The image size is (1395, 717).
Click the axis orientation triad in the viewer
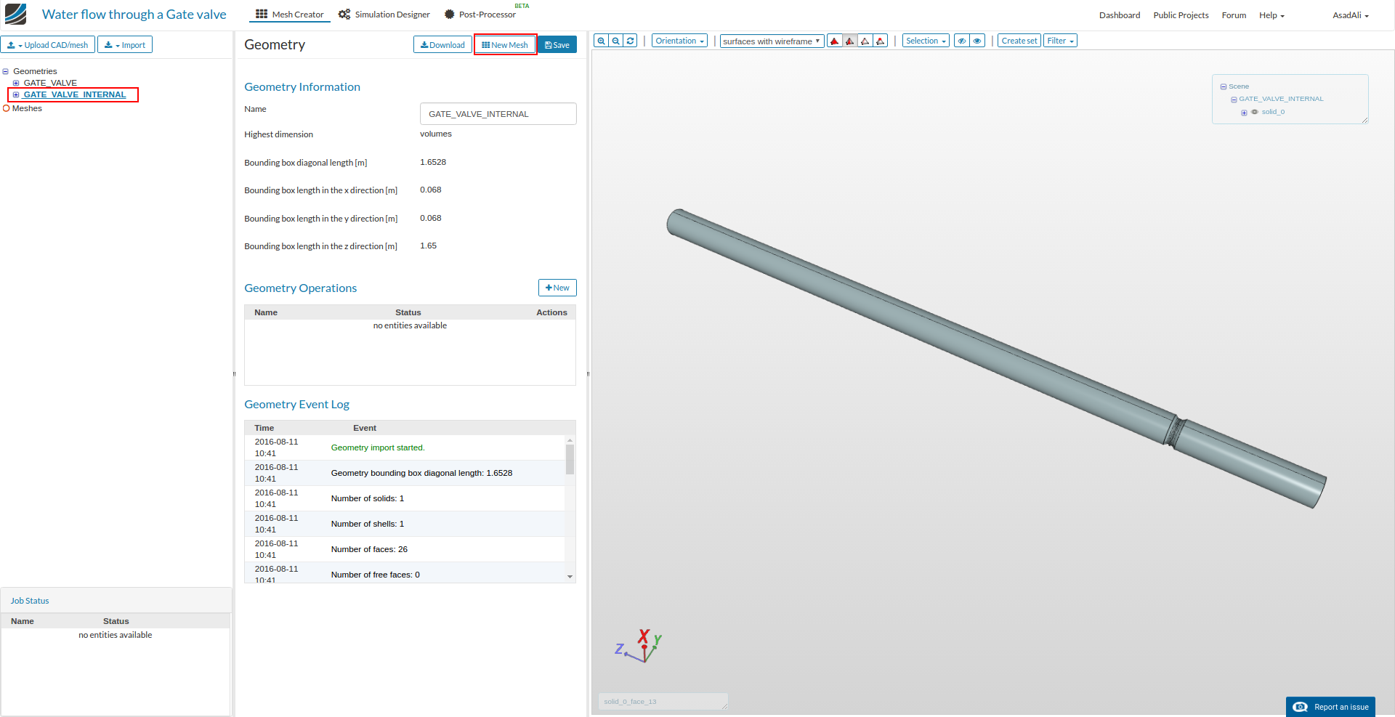point(639,647)
